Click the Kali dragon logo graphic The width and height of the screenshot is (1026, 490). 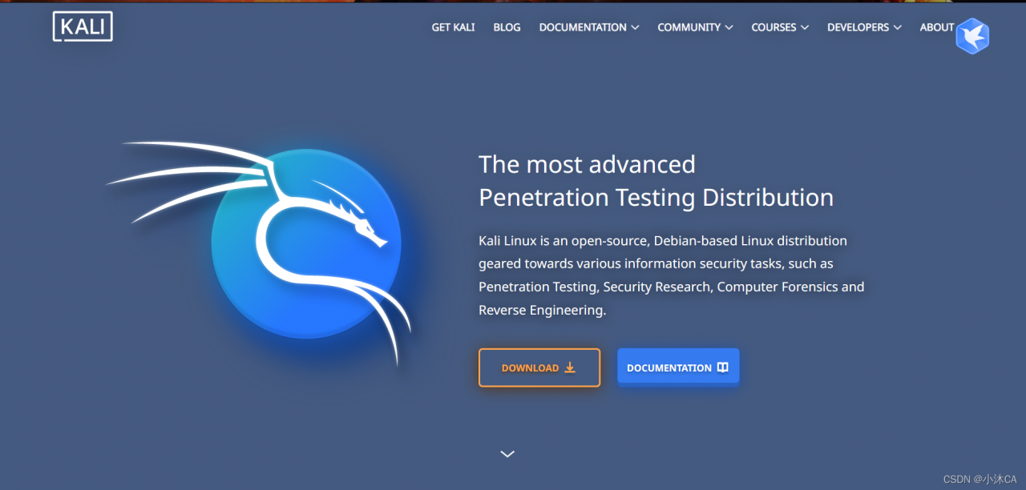click(258, 252)
